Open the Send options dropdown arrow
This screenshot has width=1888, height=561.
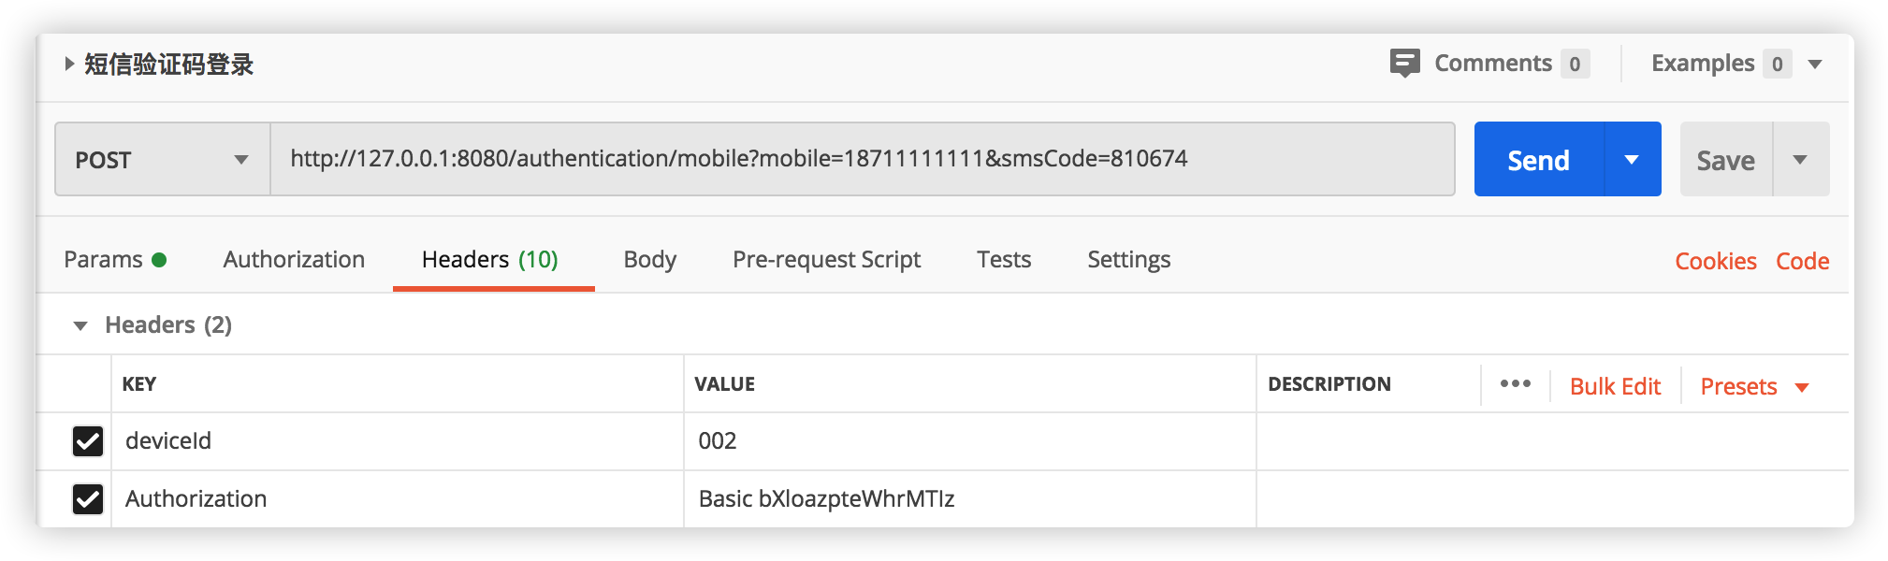pyautogui.click(x=1632, y=160)
